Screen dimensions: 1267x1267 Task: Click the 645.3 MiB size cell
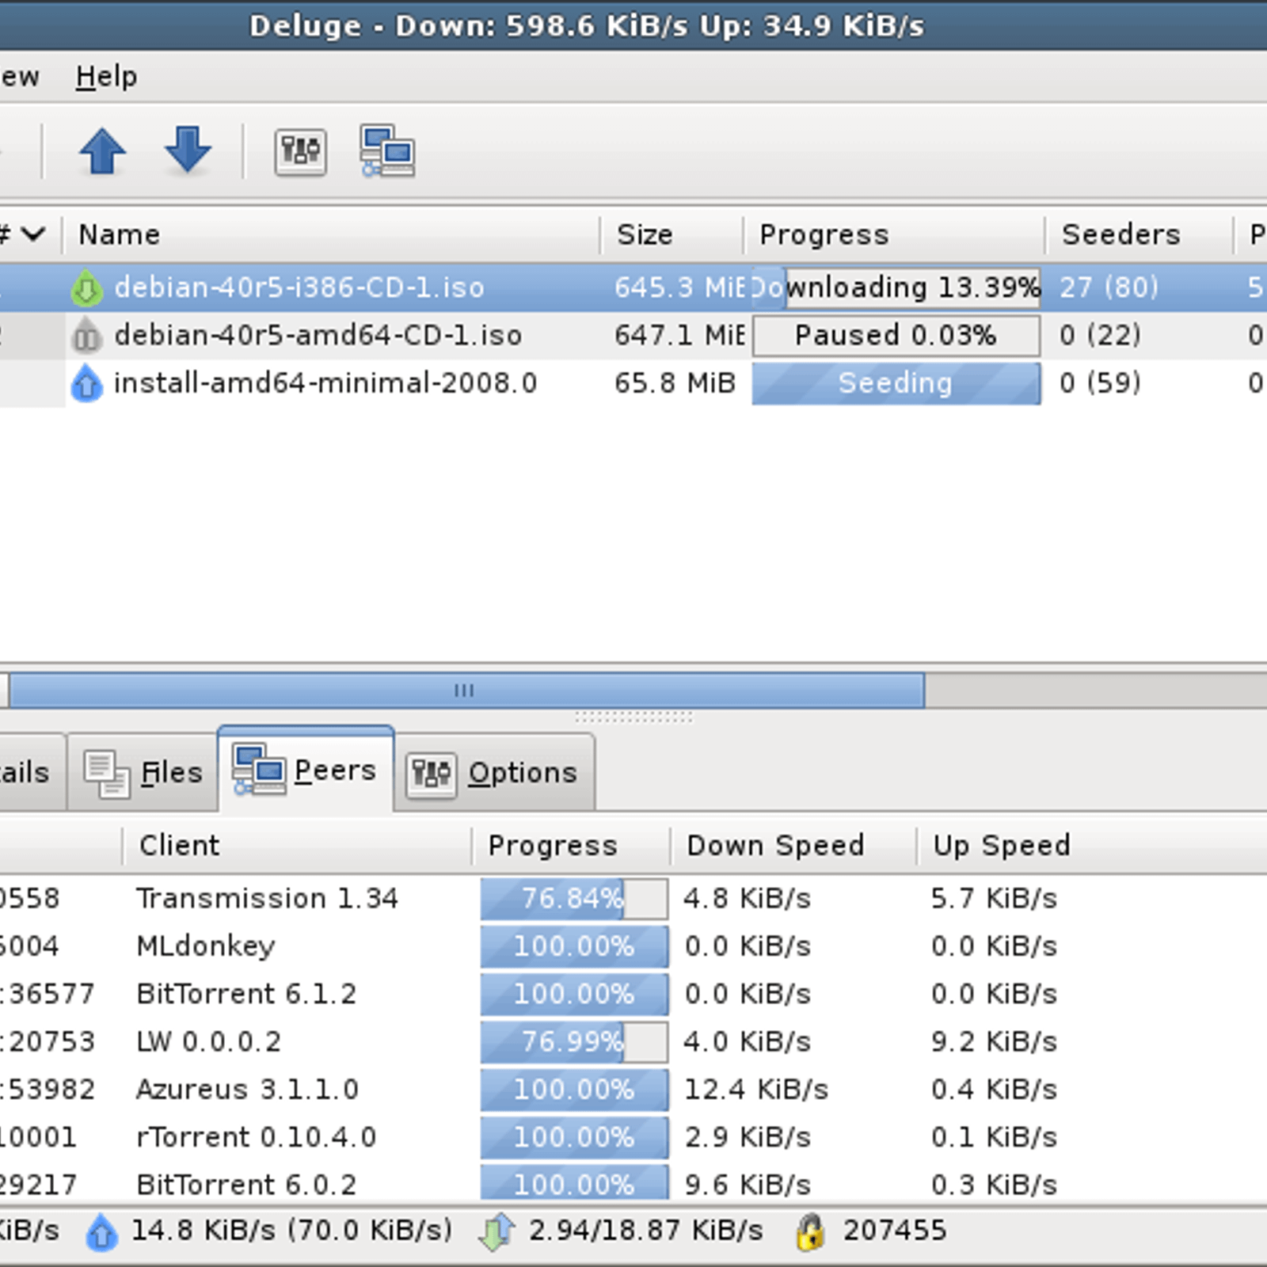679,287
